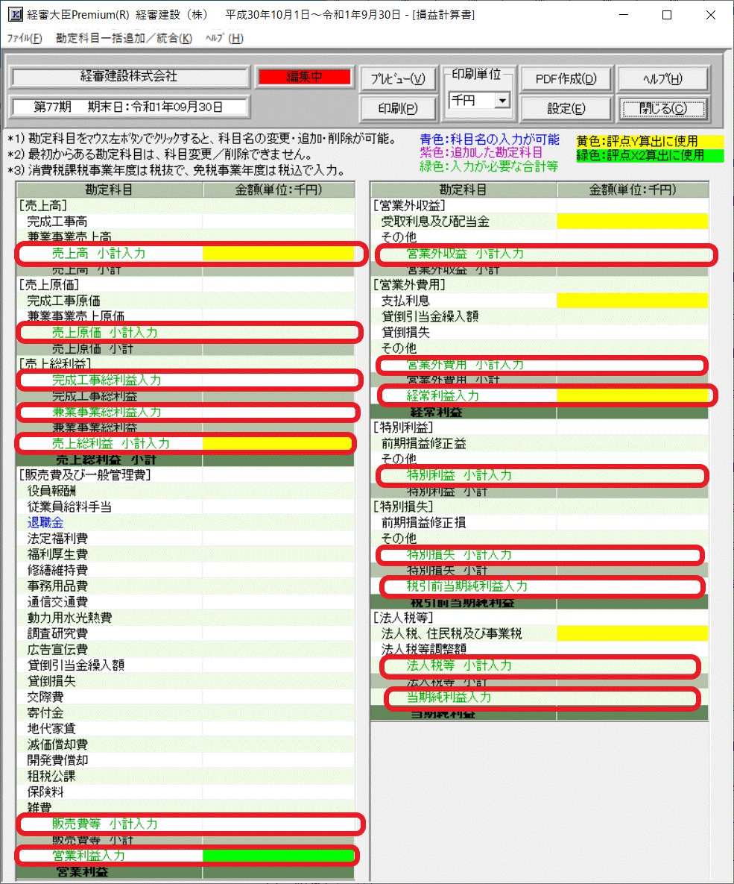Click the プレビュー(V) button
Screen dimensions: 734x884
pos(398,79)
